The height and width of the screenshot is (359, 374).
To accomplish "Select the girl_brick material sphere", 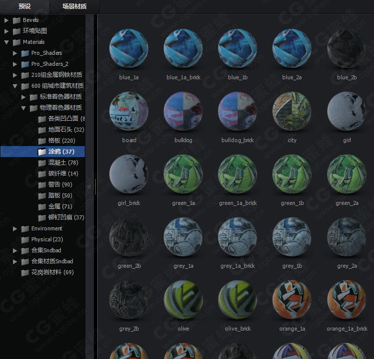I will 129,174.
